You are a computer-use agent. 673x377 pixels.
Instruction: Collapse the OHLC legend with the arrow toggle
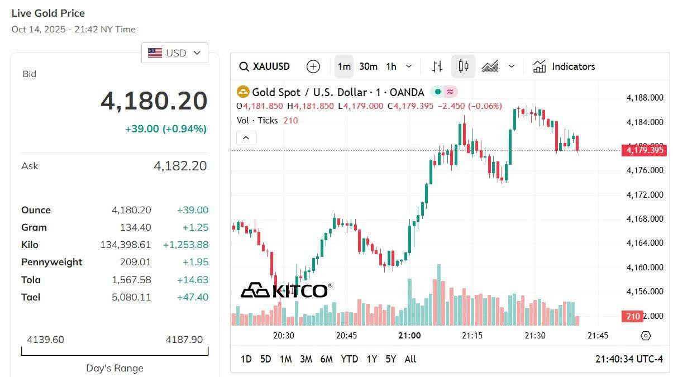point(246,137)
